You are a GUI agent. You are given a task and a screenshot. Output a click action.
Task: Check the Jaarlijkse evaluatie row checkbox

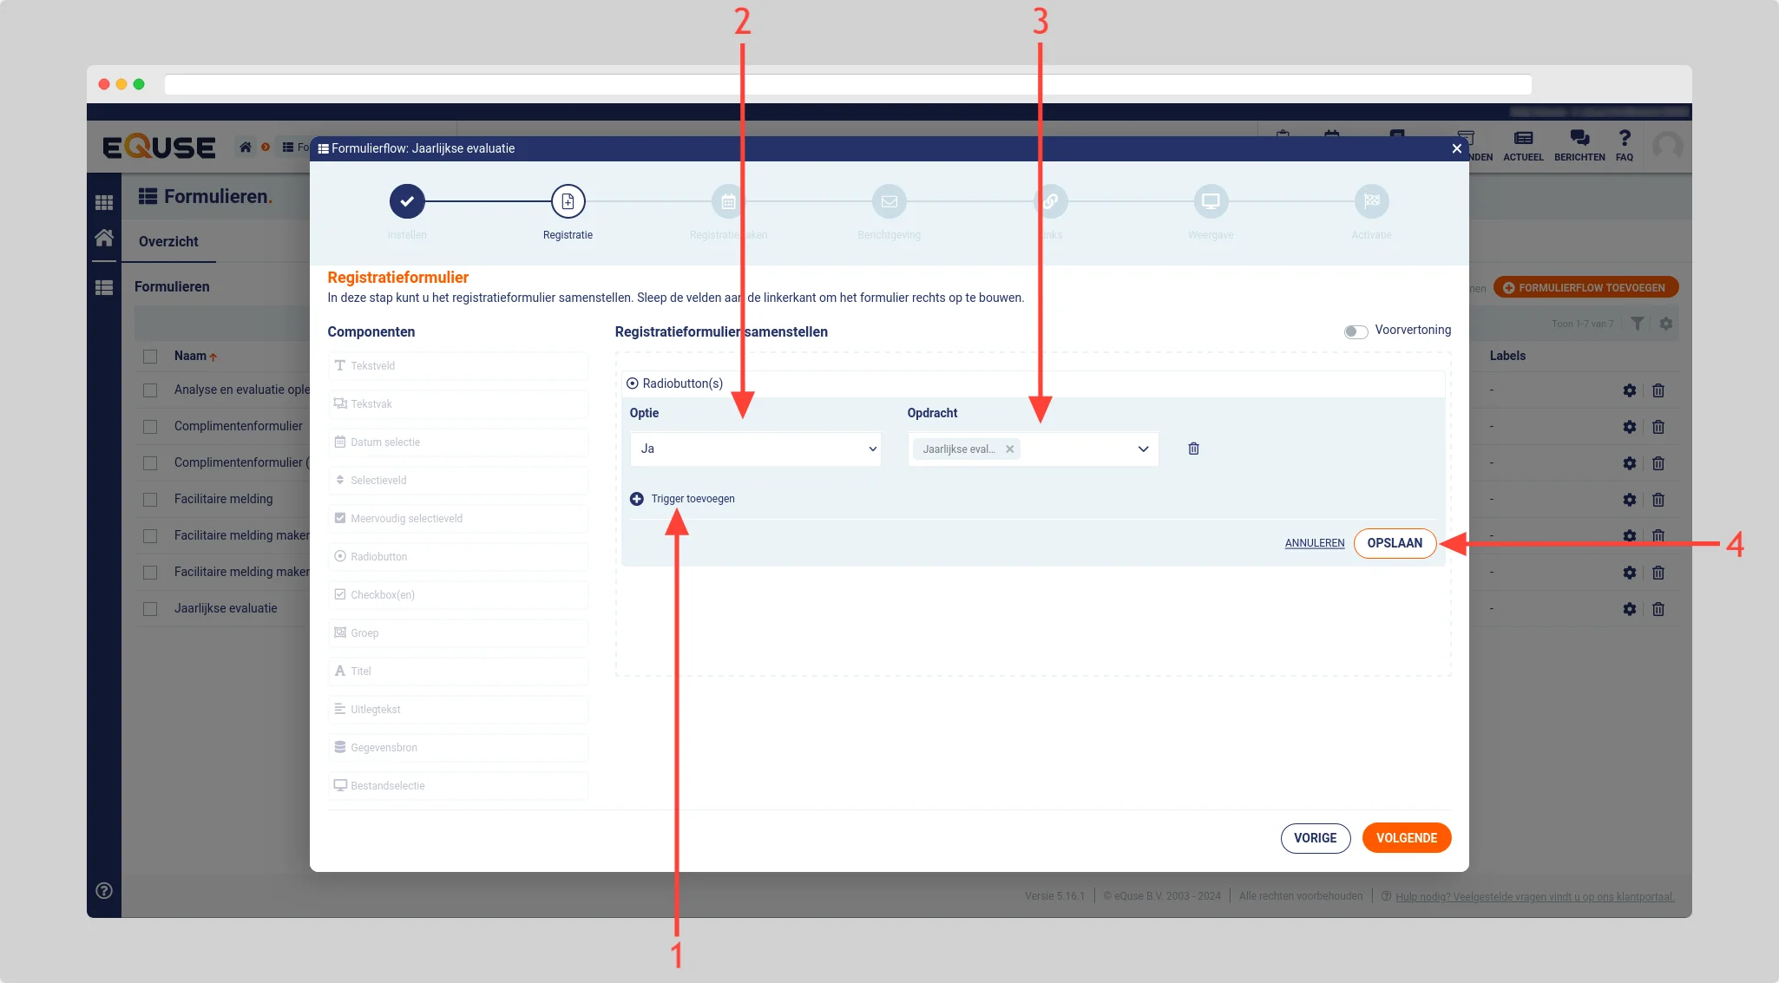(150, 609)
